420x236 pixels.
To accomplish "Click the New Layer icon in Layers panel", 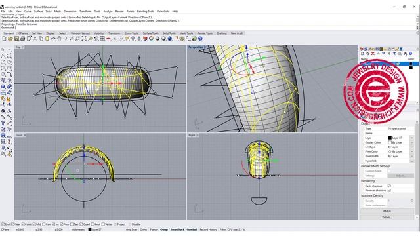I will 362,54.
